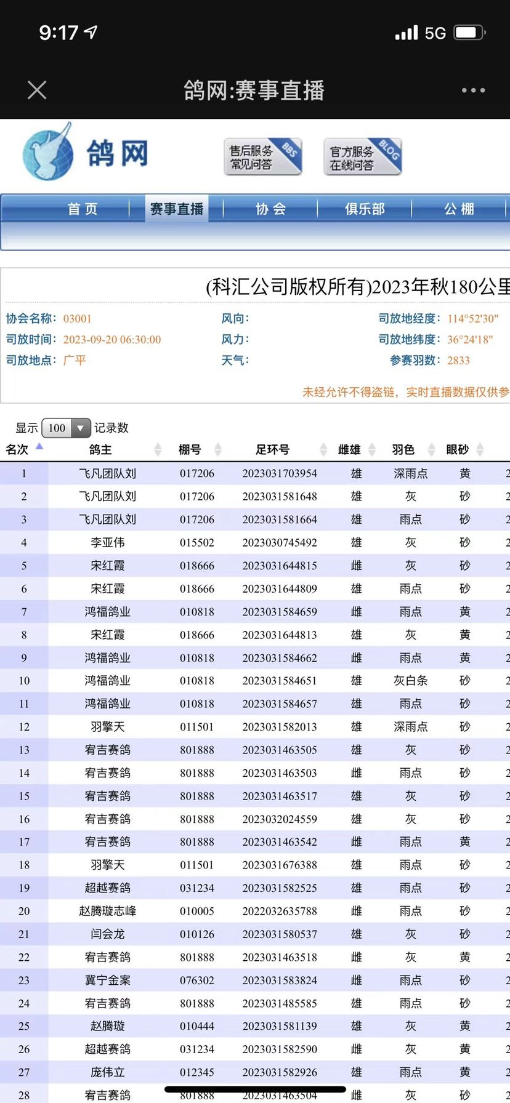The height and width of the screenshot is (1103, 510).
Task: Click the page title 鸽网:赛事直播
Action: point(254,90)
